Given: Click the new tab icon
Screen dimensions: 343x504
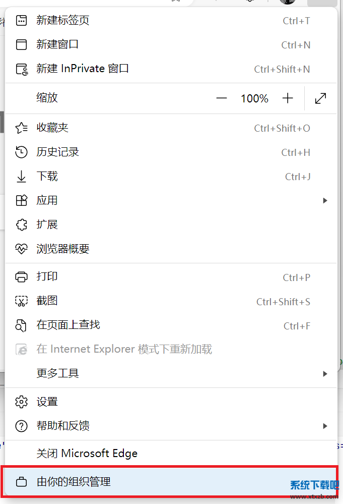Looking at the screenshot, I should 21,21.
